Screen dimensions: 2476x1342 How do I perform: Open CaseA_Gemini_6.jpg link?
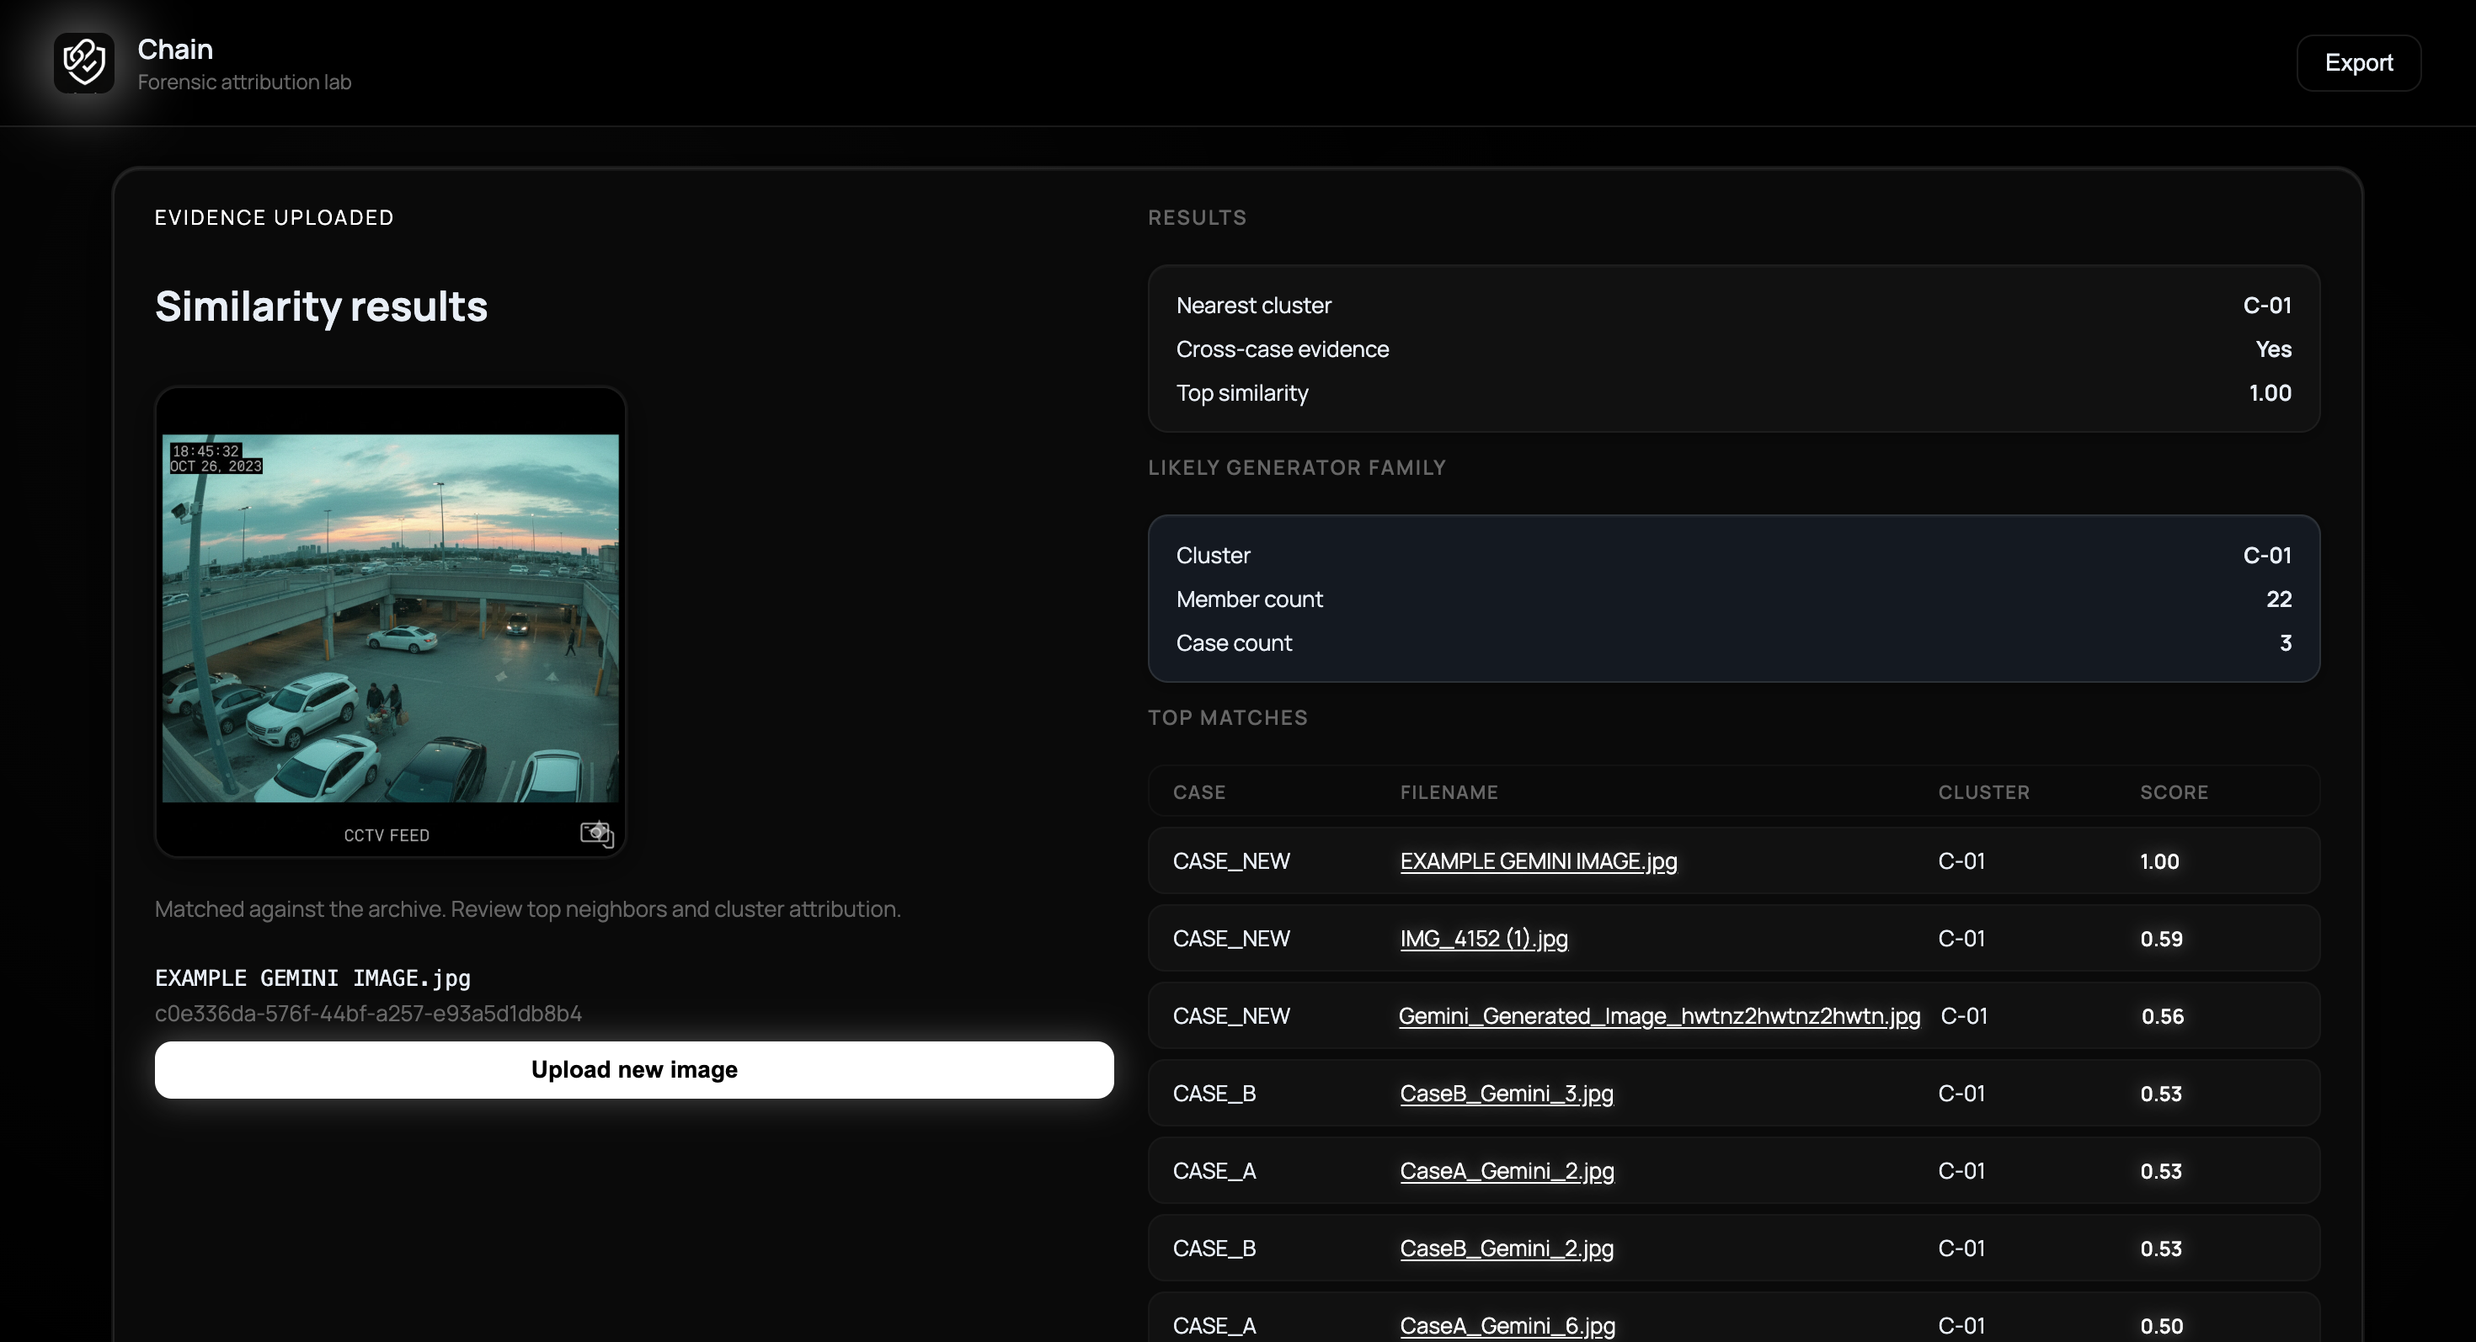(1507, 1326)
